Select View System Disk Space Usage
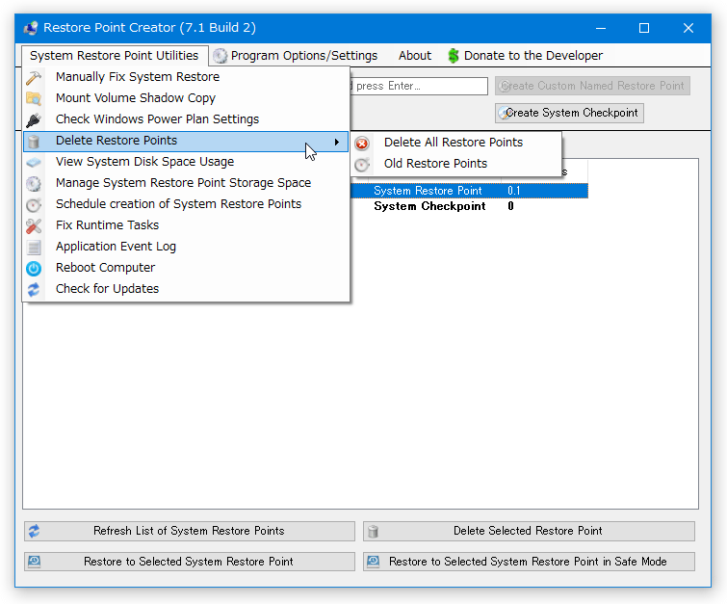This screenshot has height=604, width=727. pos(186,162)
